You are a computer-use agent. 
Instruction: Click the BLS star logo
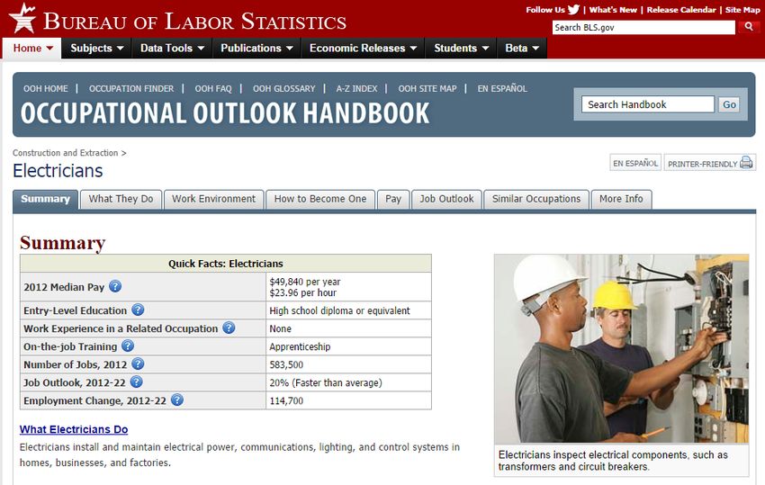[x=22, y=18]
